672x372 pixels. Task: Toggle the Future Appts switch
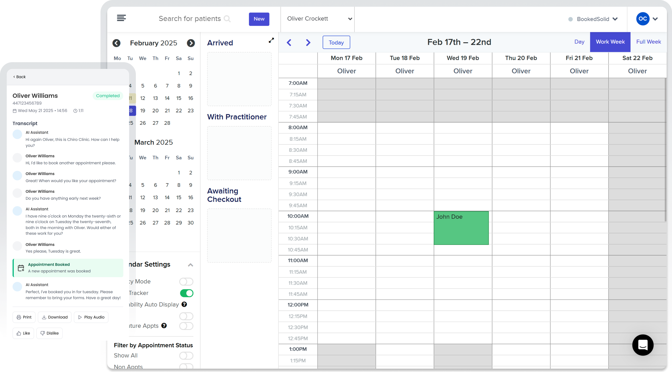pyautogui.click(x=186, y=326)
